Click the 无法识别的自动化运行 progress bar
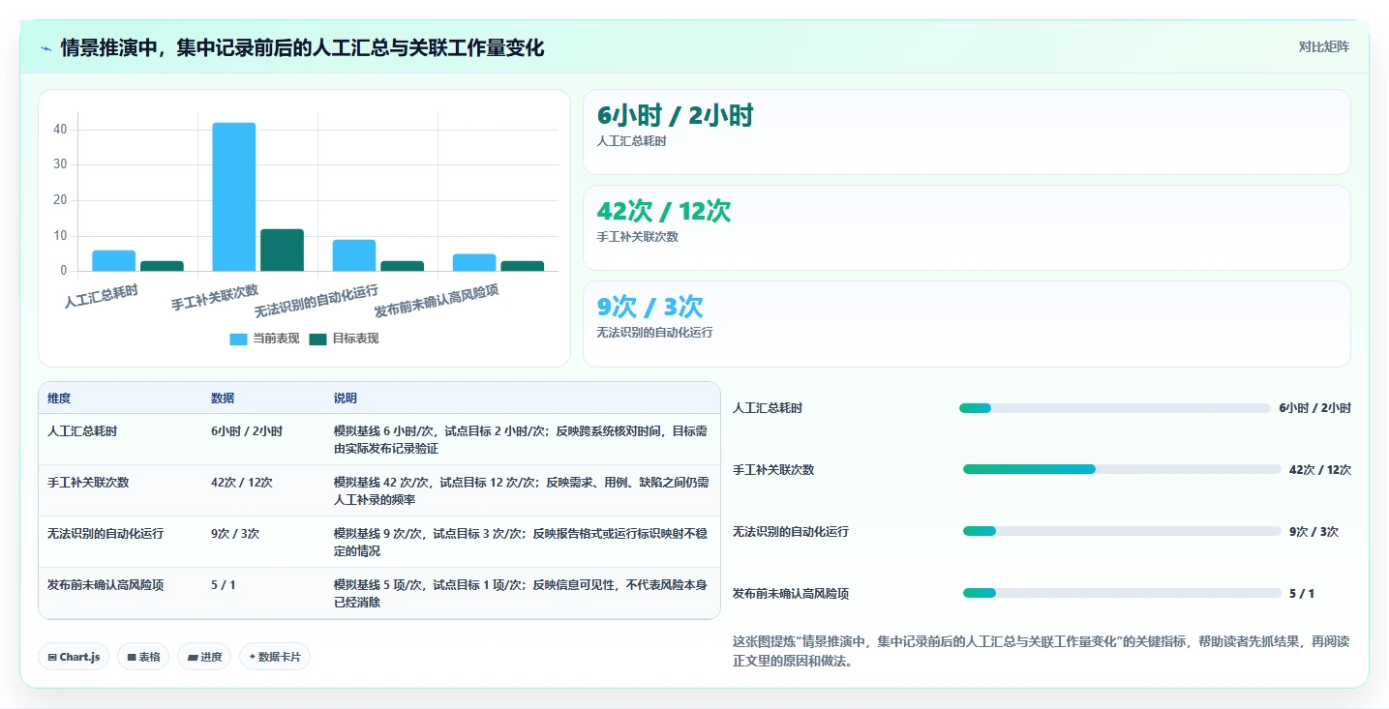Image resolution: width=1389 pixels, height=709 pixels. pos(1122,531)
